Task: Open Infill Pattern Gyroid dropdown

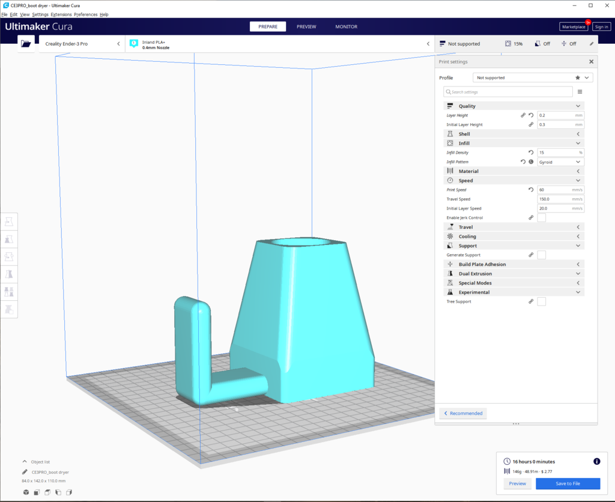Action: [560, 162]
